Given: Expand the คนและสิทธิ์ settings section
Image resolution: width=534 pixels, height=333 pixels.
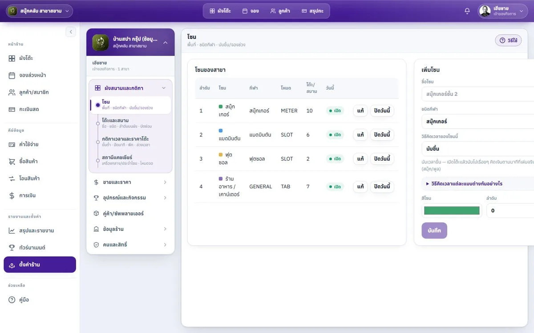Looking at the screenshot, I should (130, 245).
